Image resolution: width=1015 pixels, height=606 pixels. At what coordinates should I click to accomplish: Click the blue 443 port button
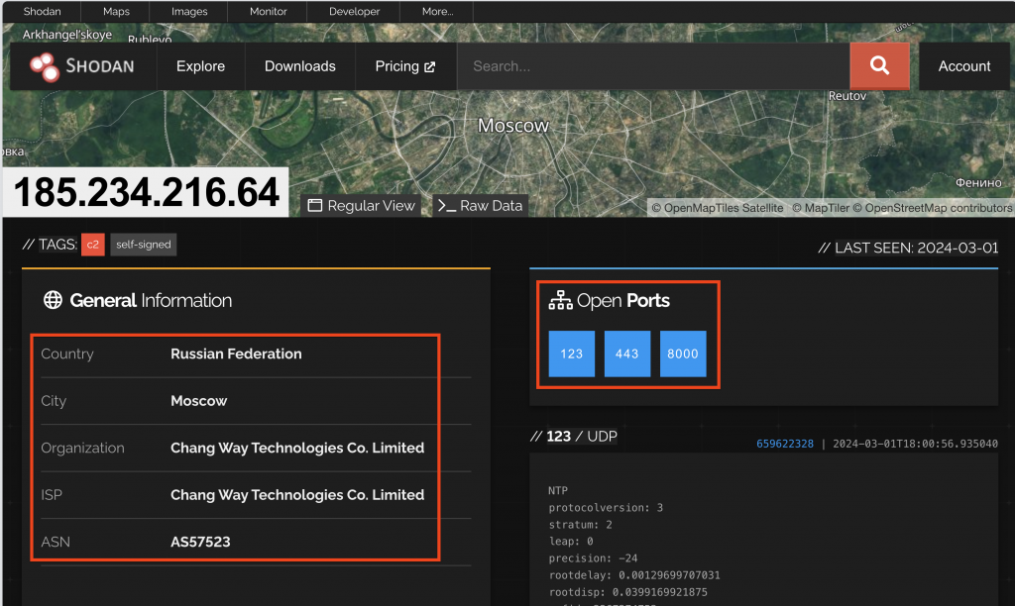pyautogui.click(x=626, y=353)
